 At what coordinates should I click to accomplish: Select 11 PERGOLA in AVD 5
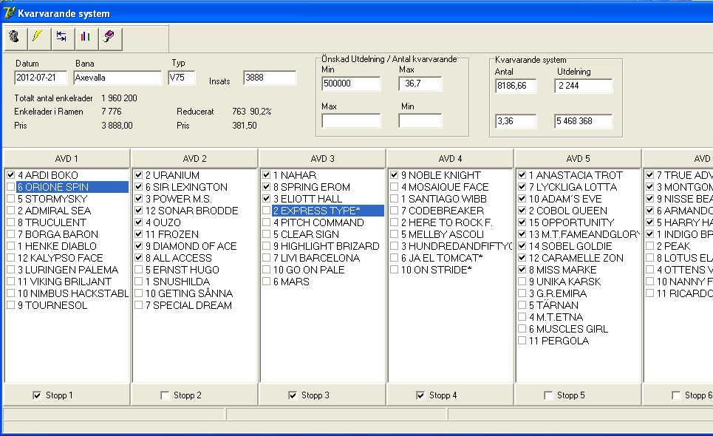point(559,341)
